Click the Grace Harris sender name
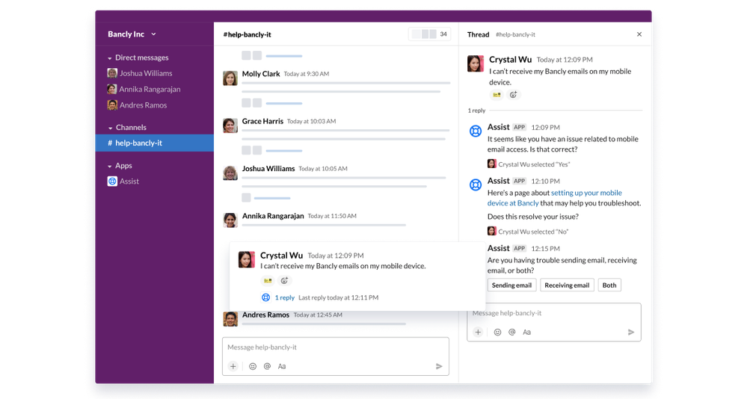The image size is (747, 399). click(262, 121)
